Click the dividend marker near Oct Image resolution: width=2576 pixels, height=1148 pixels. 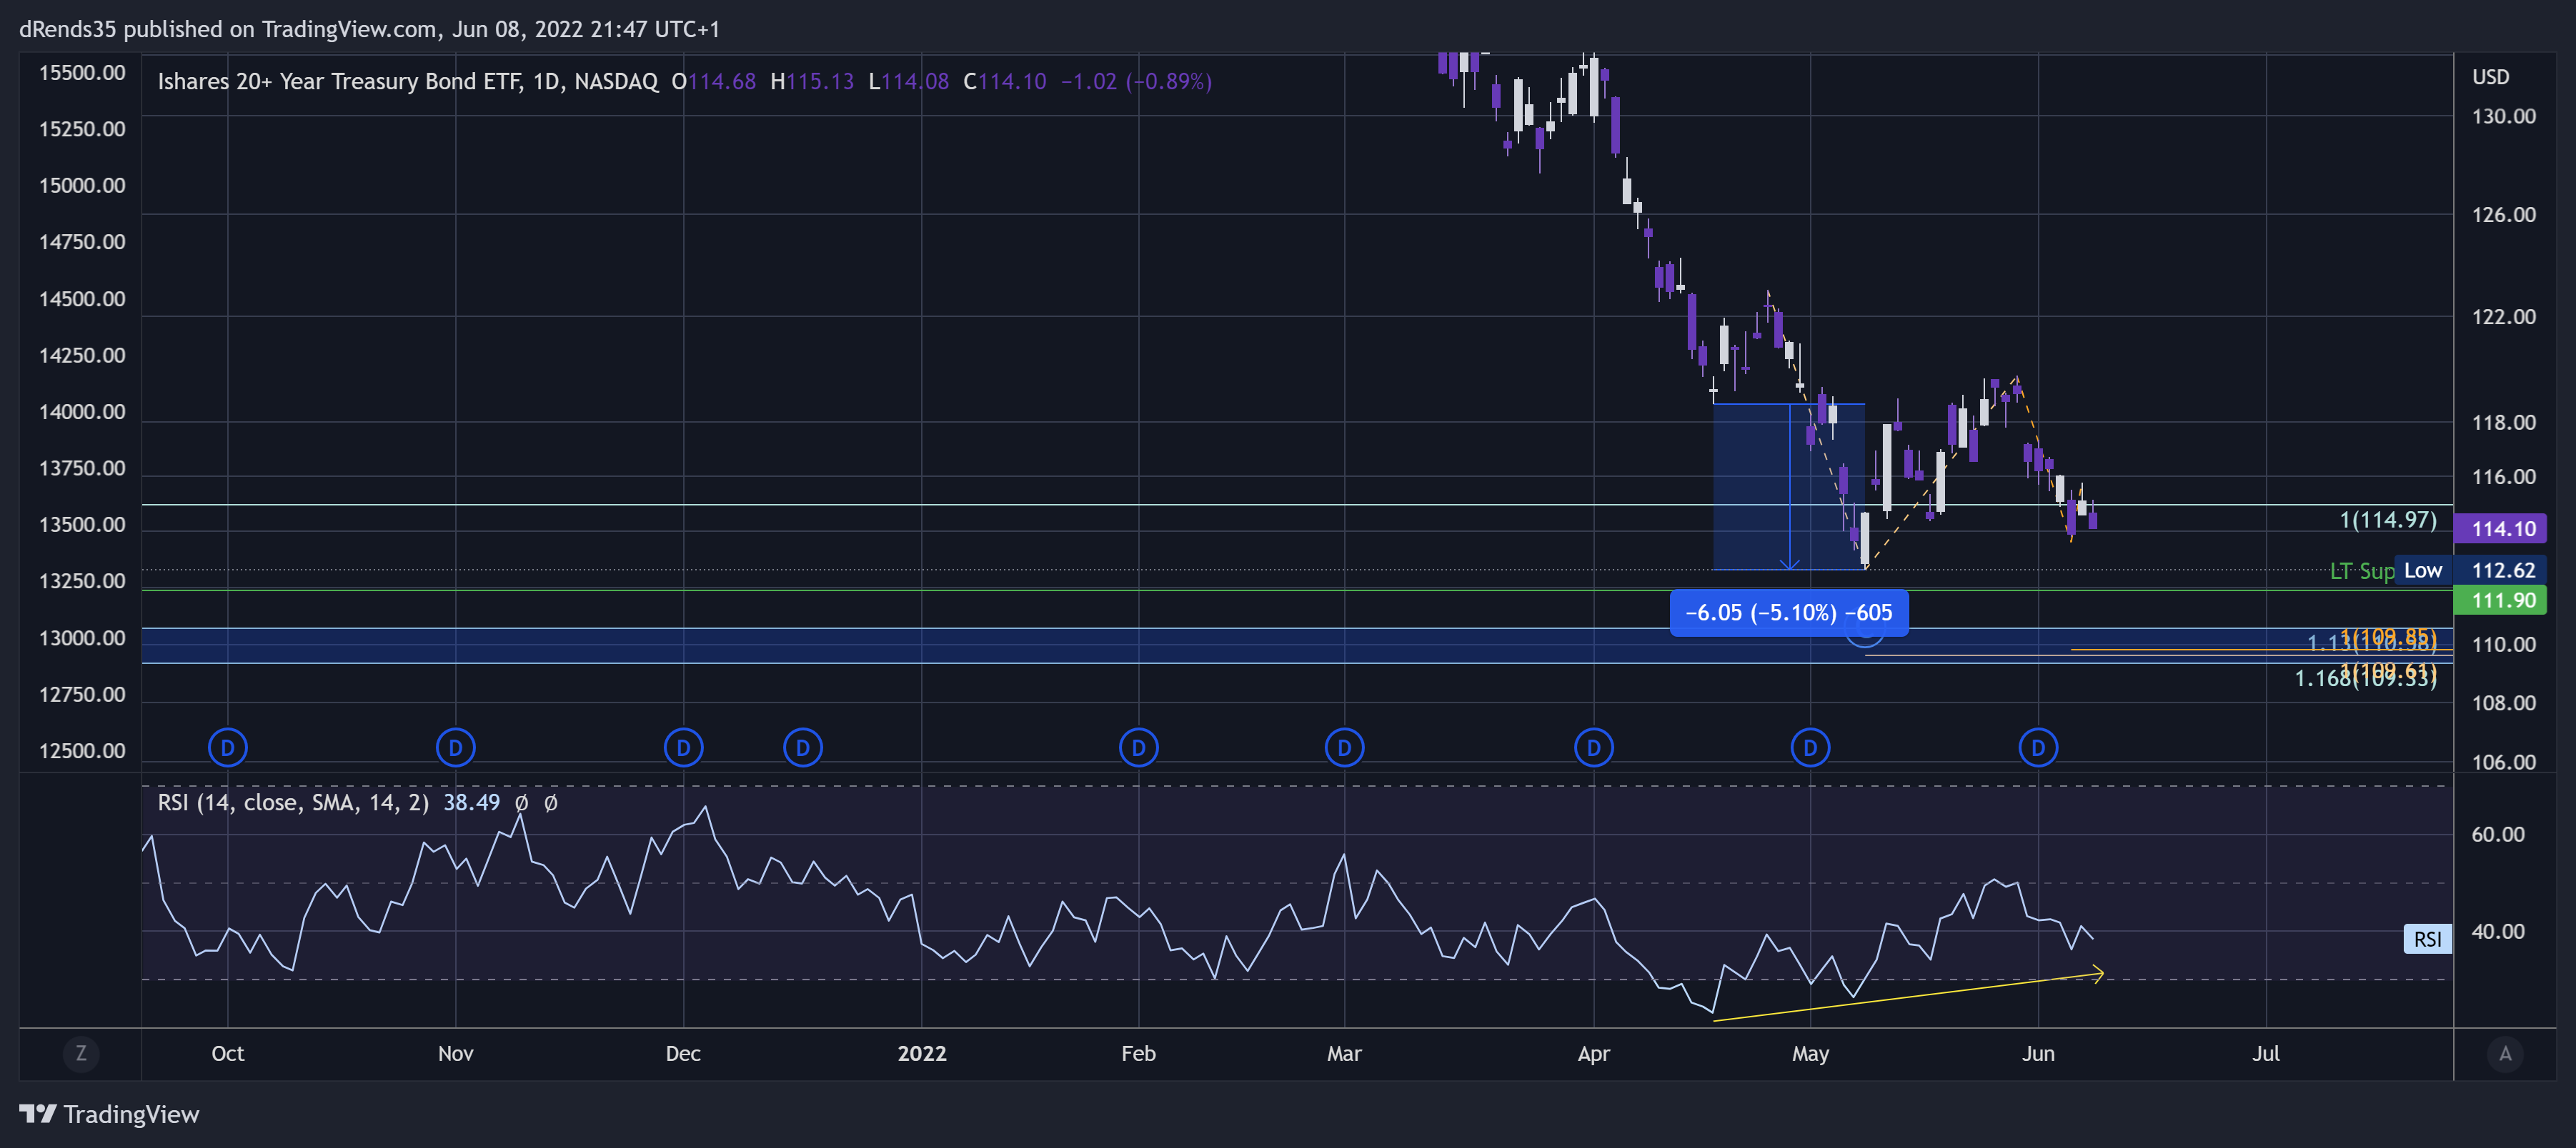(228, 747)
